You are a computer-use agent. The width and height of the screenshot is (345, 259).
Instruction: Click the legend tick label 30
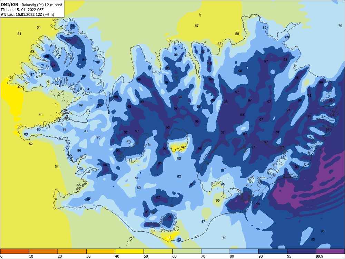88,256
